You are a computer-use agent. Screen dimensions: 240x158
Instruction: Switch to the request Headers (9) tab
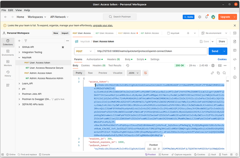pyautogui.click(x=113, y=59)
